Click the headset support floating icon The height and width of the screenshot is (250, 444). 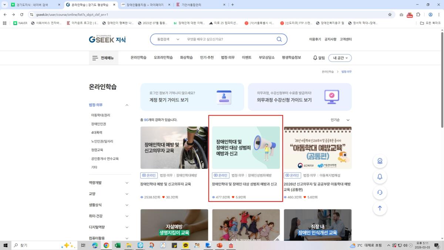(x=380, y=192)
